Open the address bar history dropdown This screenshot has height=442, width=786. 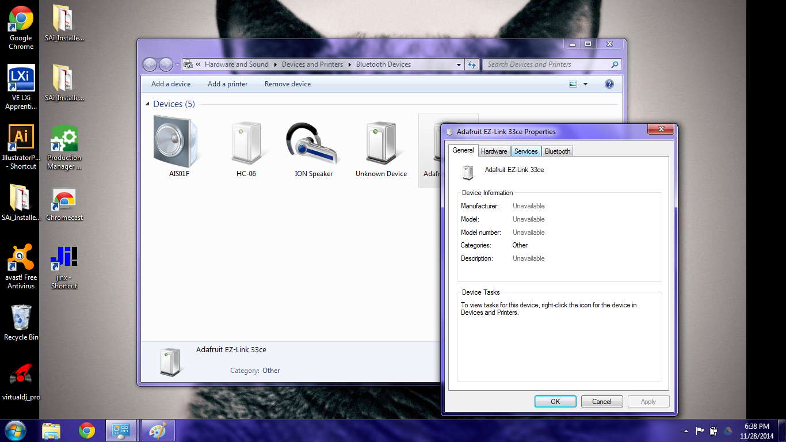pos(459,64)
